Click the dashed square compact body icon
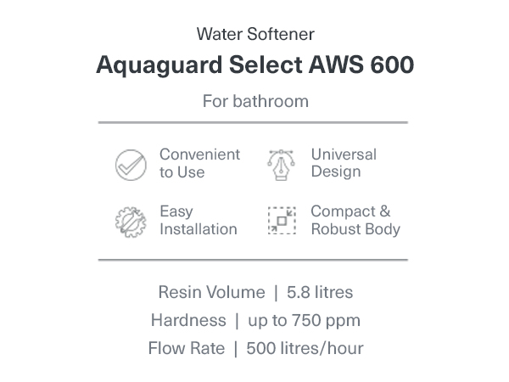The width and height of the screenshot is (509, 382). pos(282,220)
